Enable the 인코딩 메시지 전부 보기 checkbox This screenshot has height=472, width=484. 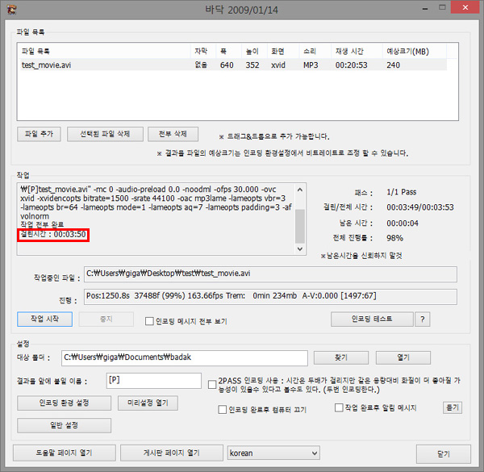[x=149, y=320]
